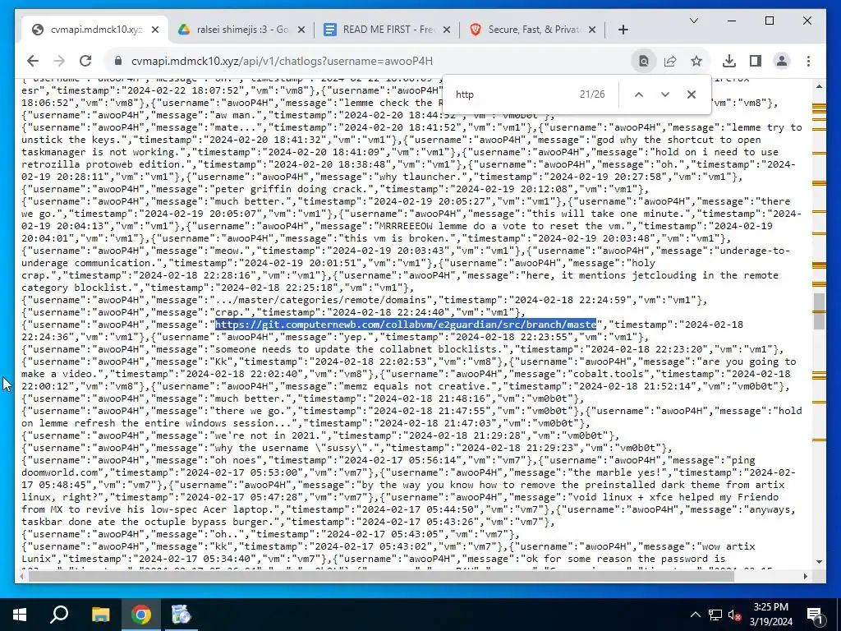Open the installer app in the taskbar
Viewport: 841px width, 631px height.
point(182,615)
